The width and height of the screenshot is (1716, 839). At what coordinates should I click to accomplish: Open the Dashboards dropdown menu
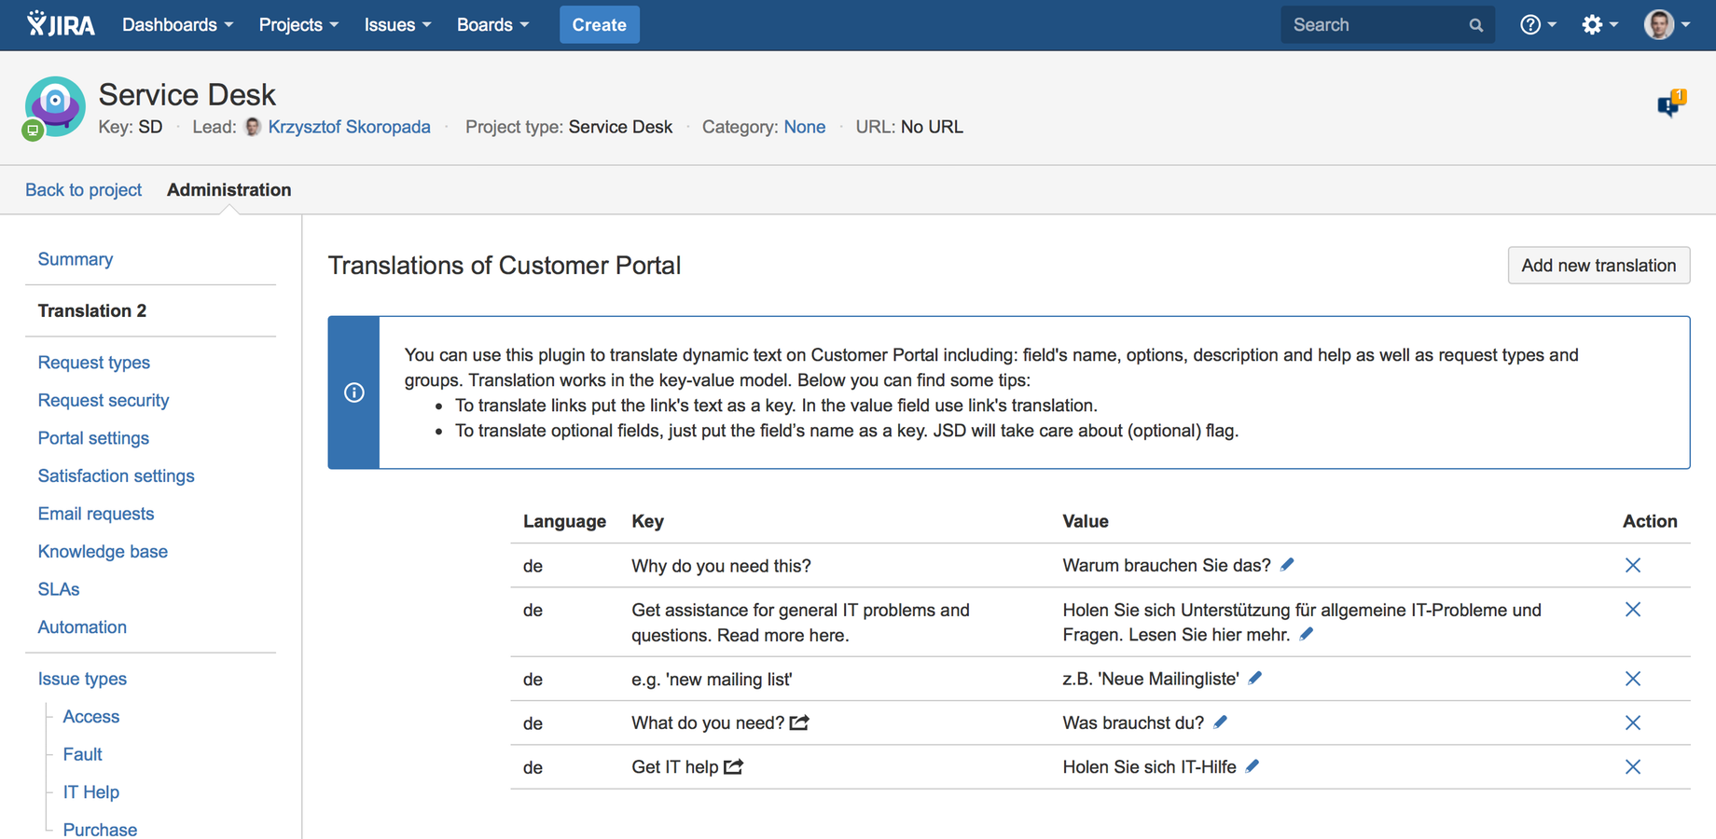click(177, 25)
